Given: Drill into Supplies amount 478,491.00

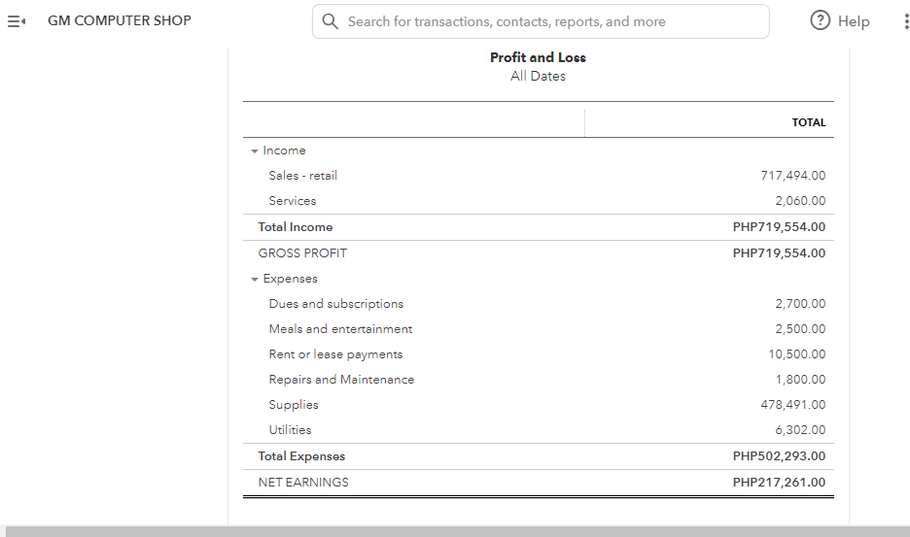Looking at the screenshot, I should [x=792, y=405].
